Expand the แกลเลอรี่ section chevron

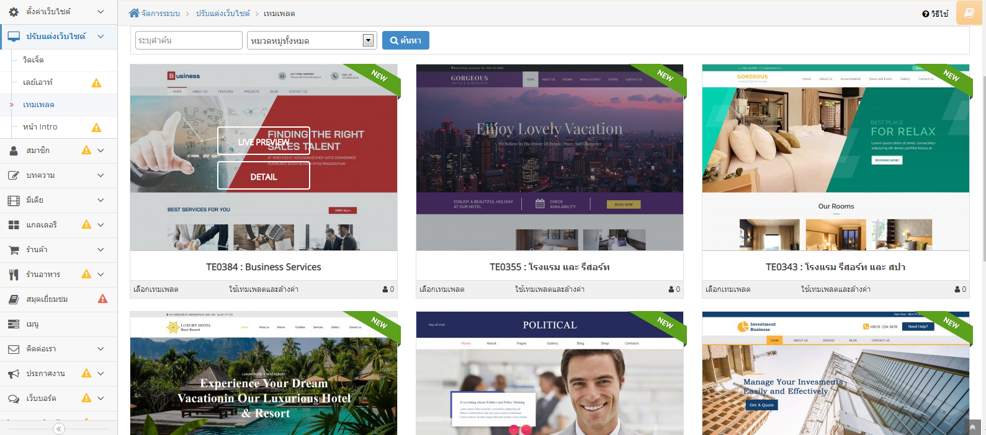pyautogui.click(x=101, y=225)
